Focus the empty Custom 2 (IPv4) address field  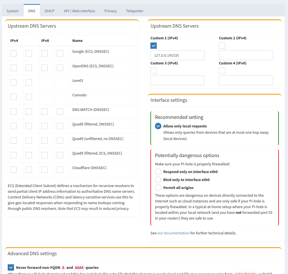[246, 55]
